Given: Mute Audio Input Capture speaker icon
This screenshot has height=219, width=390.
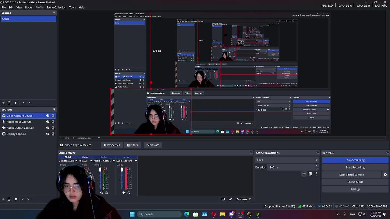Looking at the screenshot, I should point(101,193).
